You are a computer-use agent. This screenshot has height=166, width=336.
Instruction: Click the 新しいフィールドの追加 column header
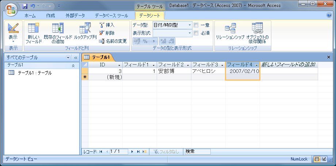[289, 65]
